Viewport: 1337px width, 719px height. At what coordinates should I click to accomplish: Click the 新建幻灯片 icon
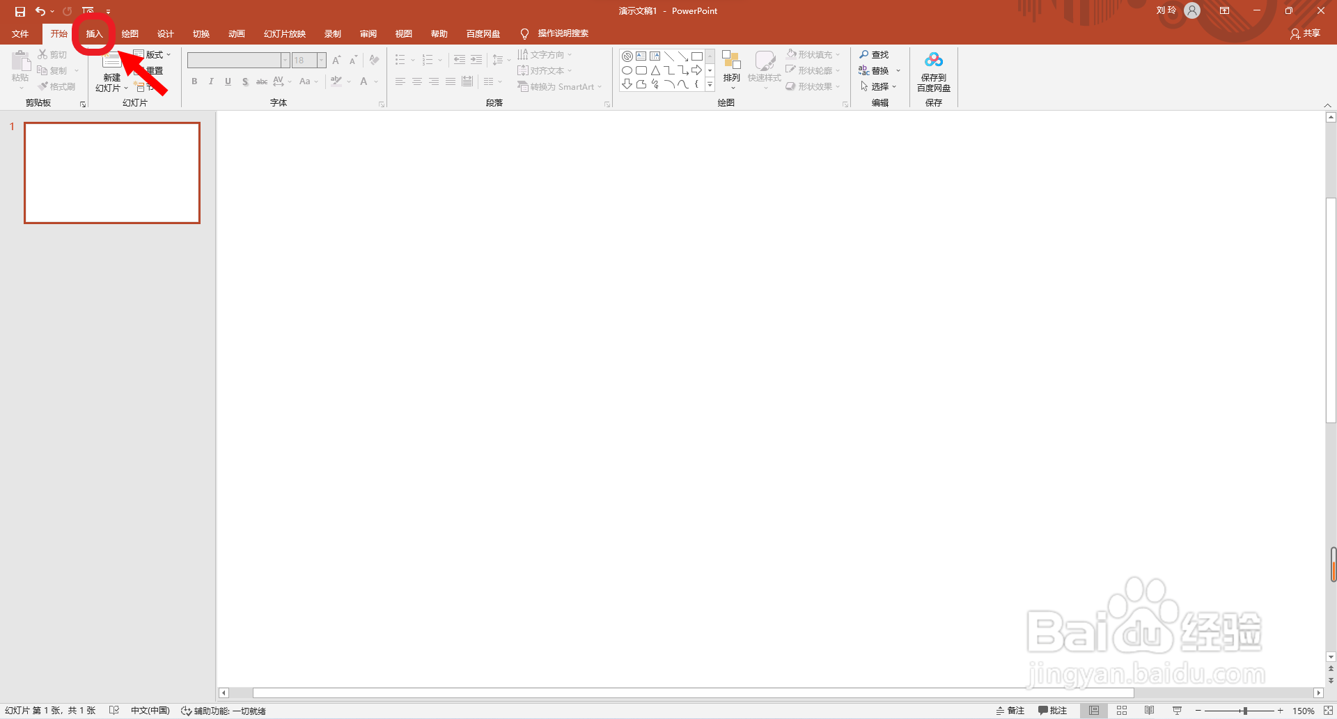111,61
